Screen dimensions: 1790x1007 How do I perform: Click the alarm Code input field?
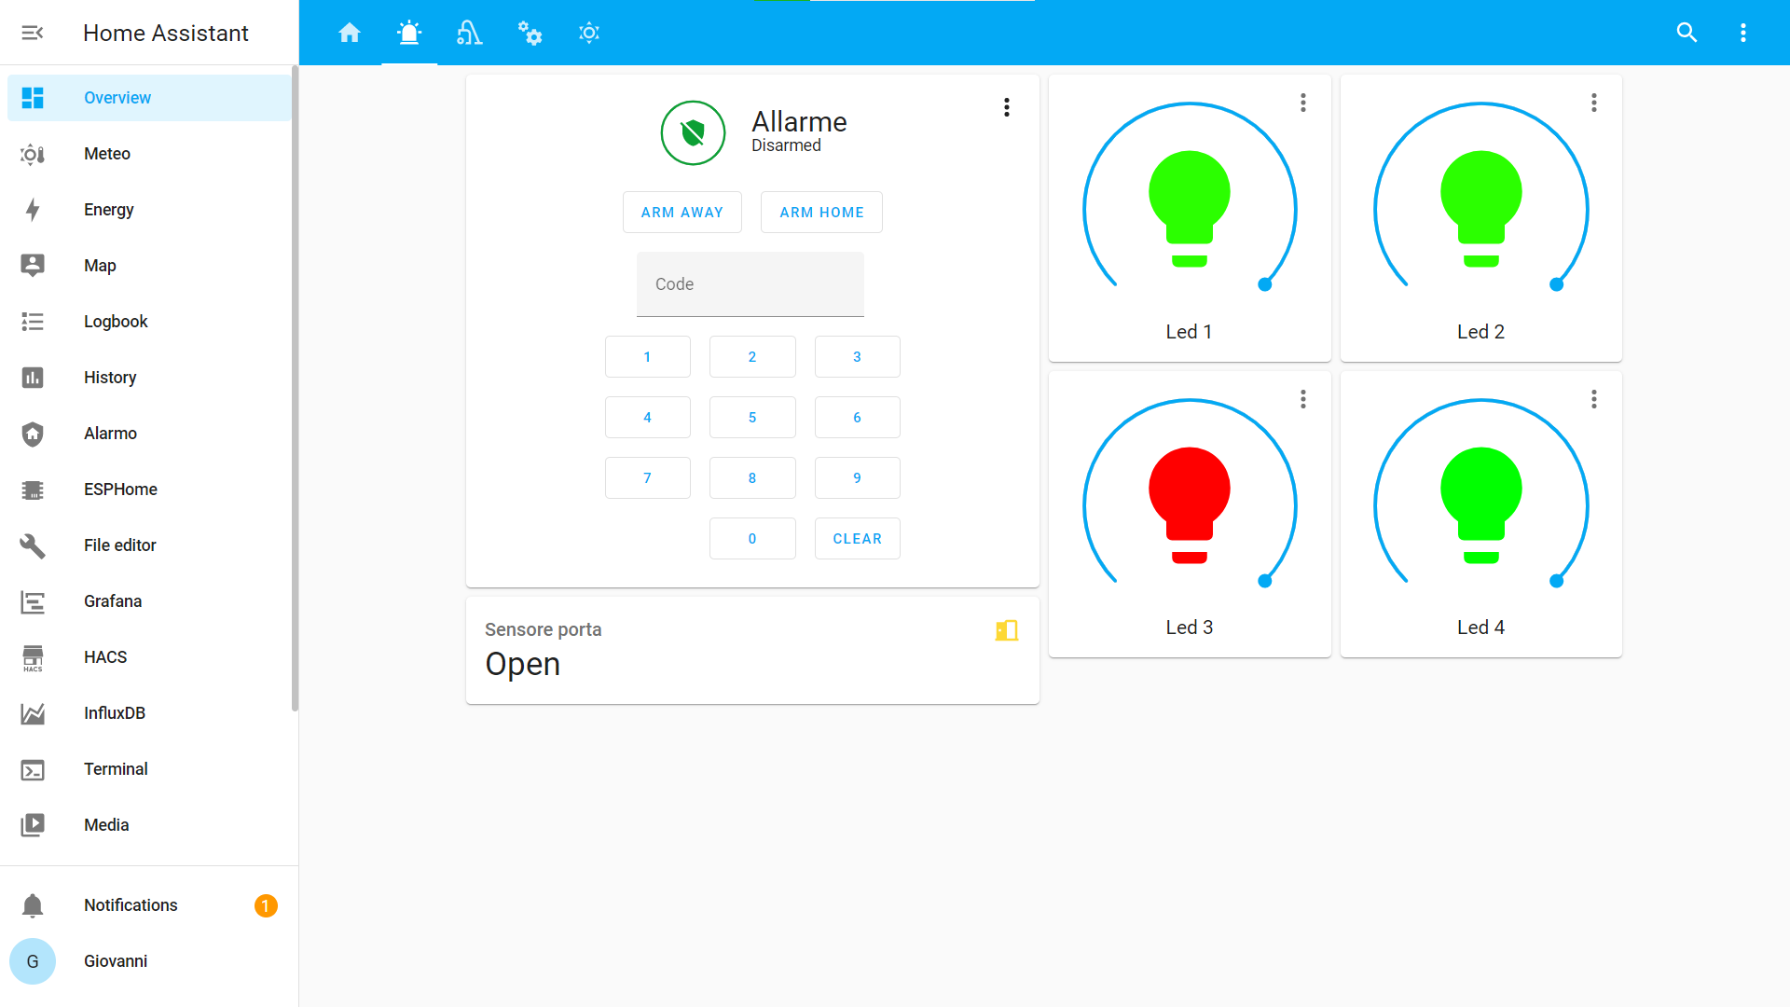[x=750, y=284]
